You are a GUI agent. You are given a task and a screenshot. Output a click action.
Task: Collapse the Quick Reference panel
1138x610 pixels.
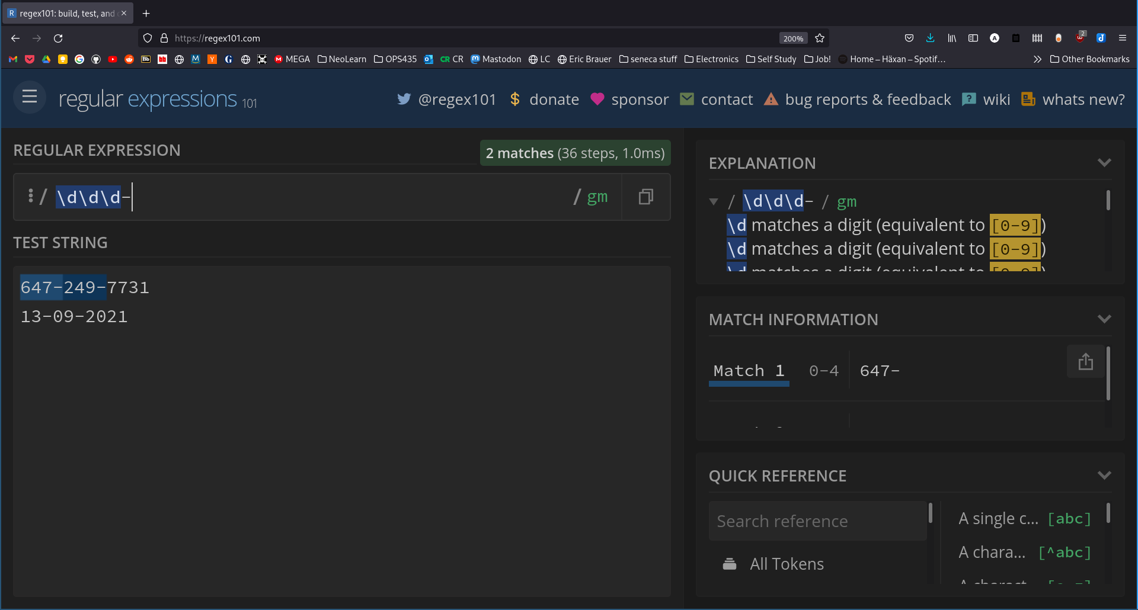tap(1104, 476)
